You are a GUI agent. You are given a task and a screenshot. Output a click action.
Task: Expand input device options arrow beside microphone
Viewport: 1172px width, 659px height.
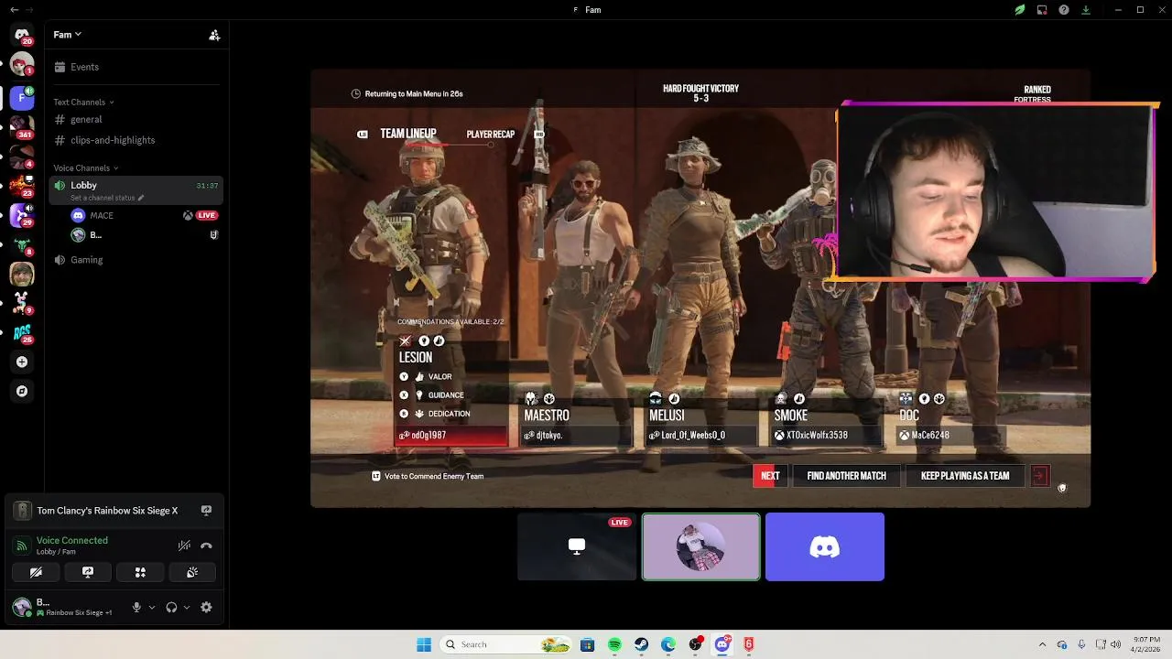(x=152, y=607)
